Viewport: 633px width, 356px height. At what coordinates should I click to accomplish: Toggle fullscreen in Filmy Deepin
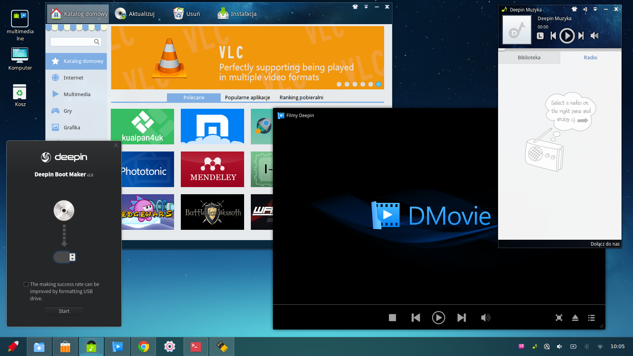point(559,318)
